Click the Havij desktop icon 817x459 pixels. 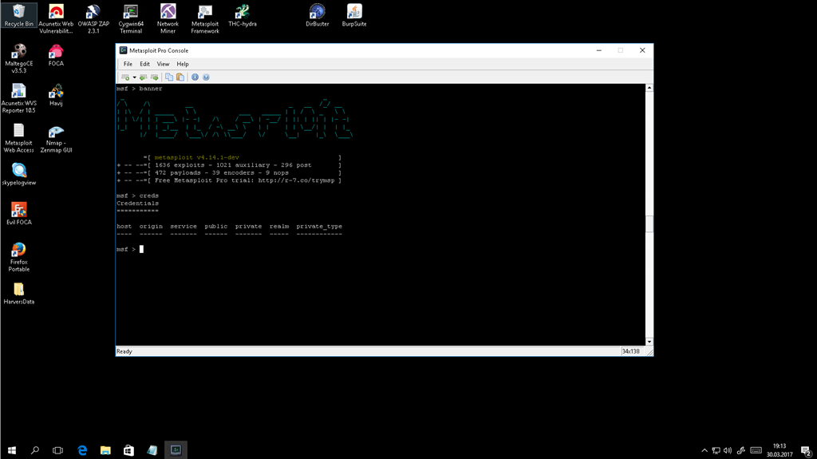coord(56,95)
